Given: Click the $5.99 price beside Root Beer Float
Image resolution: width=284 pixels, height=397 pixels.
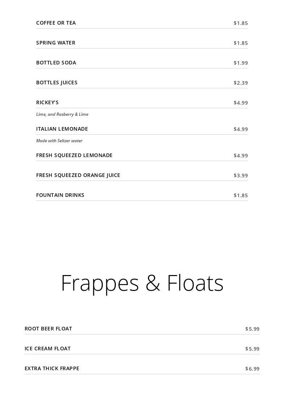Looking at the screenshot, I should click(252, 329).
